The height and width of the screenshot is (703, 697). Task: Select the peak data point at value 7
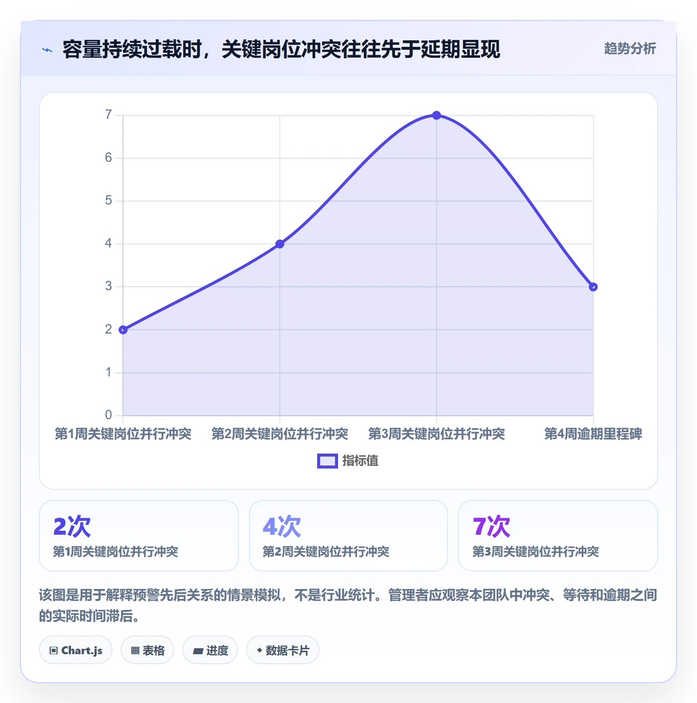click(437, 115)
